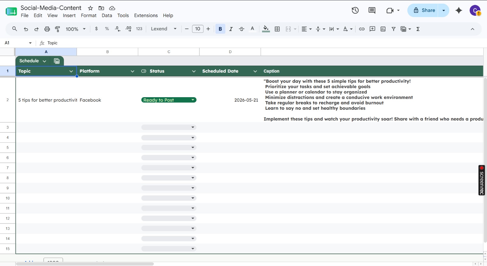
Task: Check the cloud save status icon
Action: pyautogui.click(x=112, y=8)
